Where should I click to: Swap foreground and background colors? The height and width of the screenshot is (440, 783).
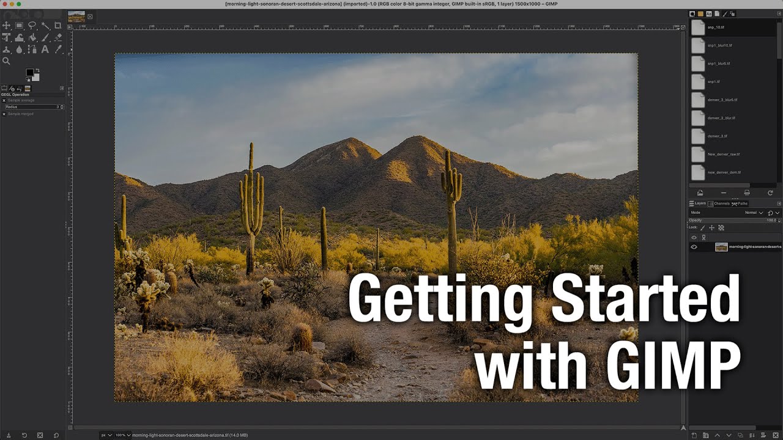coord(37,70)
